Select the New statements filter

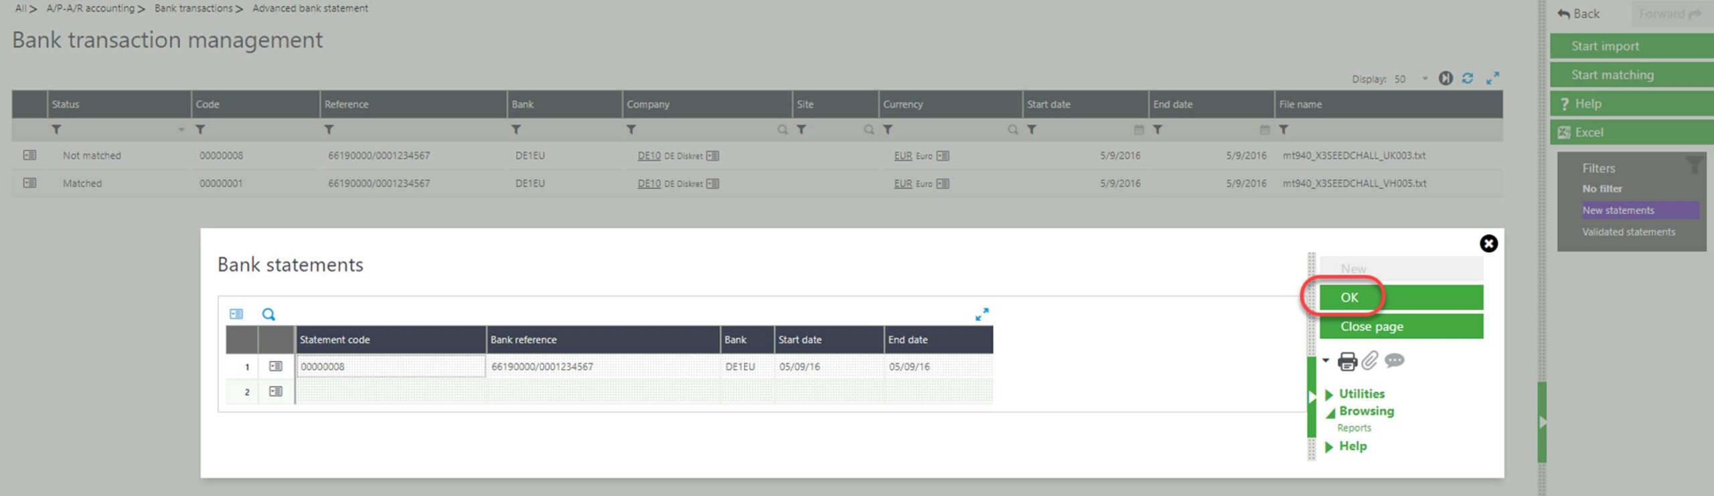(1618, 211)
